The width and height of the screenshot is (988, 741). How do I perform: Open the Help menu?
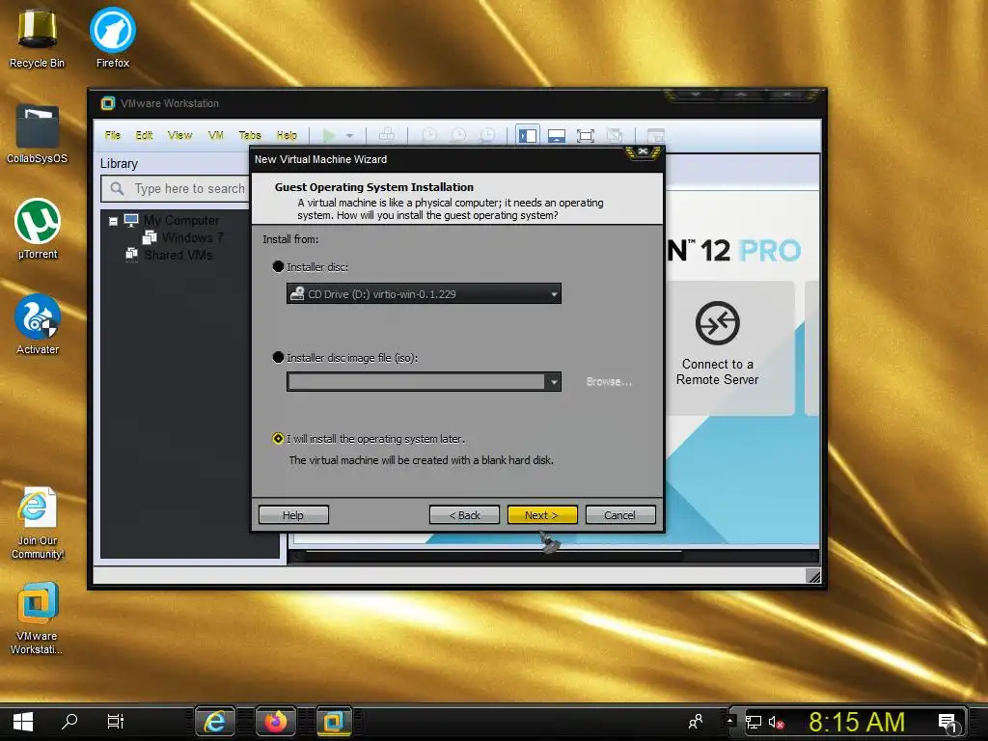[x=287, y=135]
